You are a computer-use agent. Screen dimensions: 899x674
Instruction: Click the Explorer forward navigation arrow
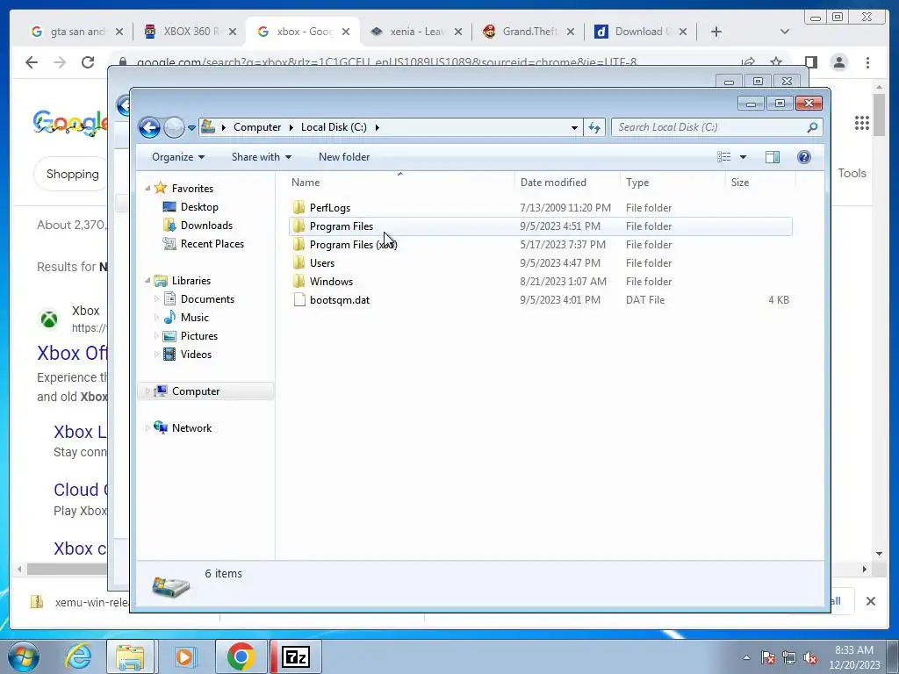click(174, 127)
